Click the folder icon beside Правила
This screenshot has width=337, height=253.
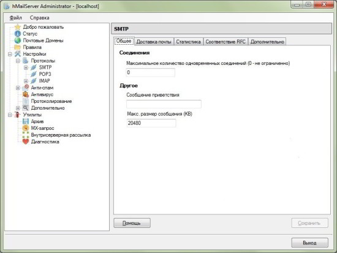[18, 47]
